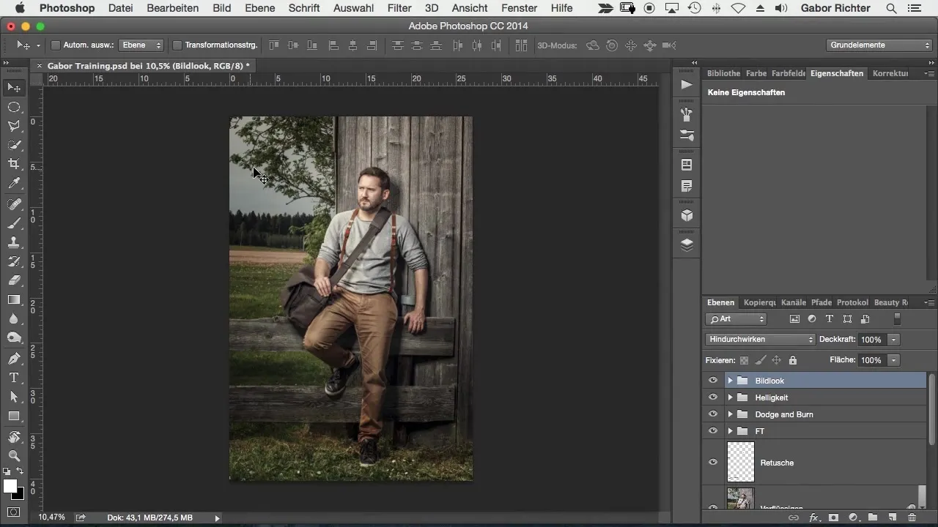Select the Sponge tool

click(x=14, y=337)
